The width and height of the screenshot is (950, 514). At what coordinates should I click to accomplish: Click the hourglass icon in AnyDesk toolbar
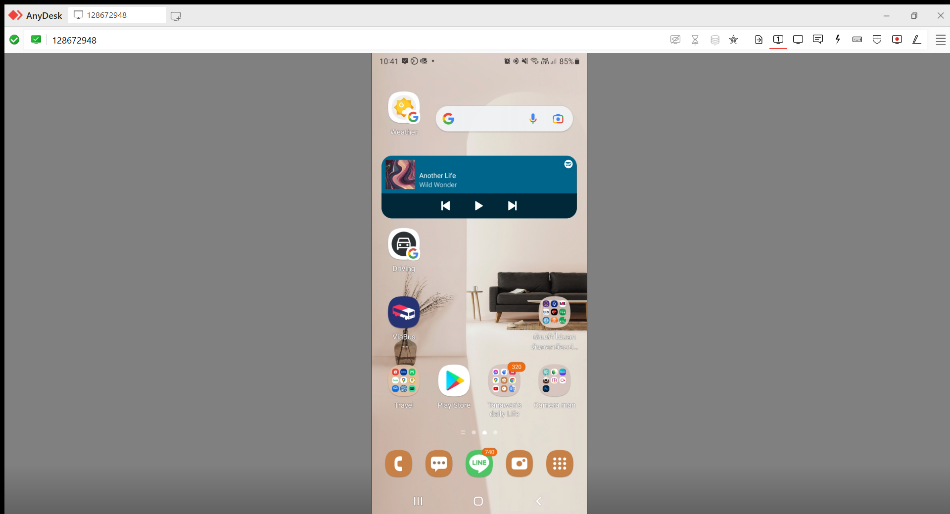coord(695,40)
